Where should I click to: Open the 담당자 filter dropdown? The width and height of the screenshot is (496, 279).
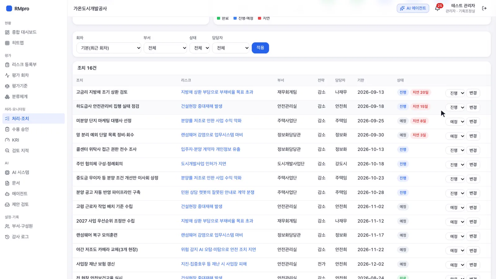click(231, 48)
